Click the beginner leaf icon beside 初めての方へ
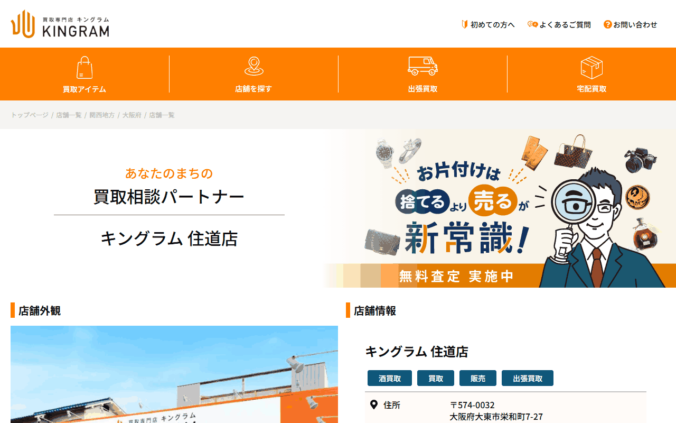Viewport: 676px width, 423px height. (x=465, y=24)
